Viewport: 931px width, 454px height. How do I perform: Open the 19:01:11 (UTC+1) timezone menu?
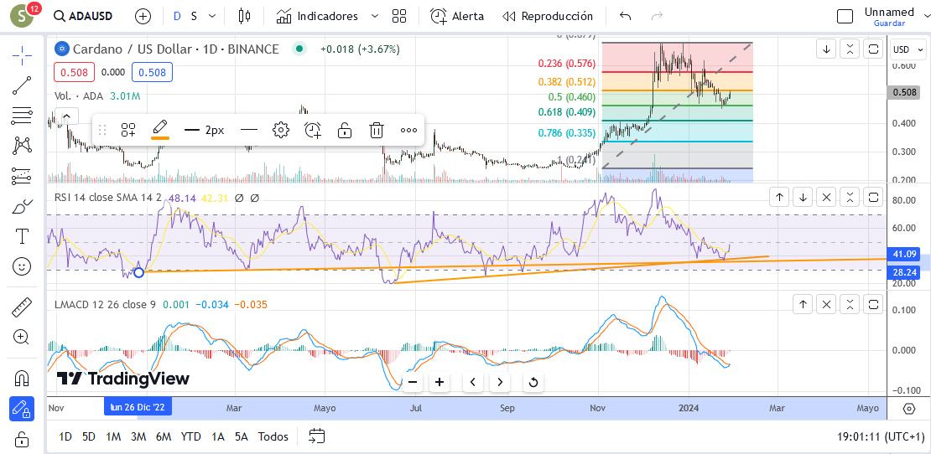point(881,437)
